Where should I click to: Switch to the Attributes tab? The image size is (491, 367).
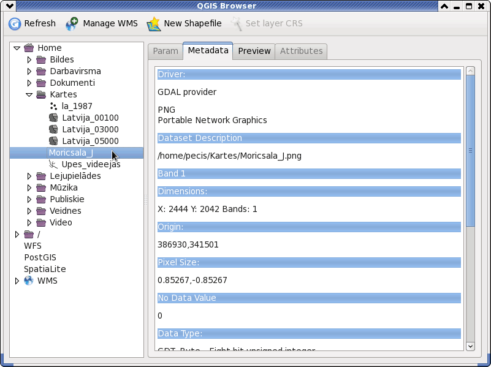(x=301, y=51)
